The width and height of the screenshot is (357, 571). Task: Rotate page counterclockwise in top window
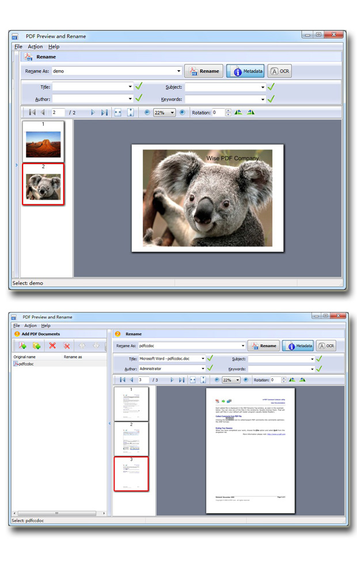[x=238, y=112]
